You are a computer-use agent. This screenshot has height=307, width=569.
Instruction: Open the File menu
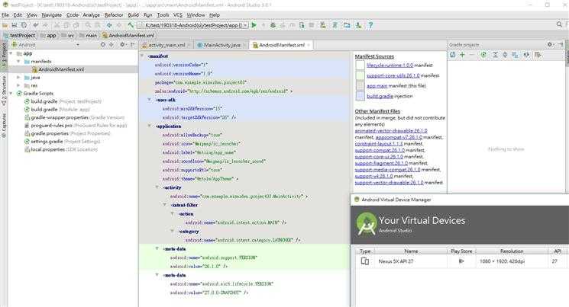tap(5, 14)
